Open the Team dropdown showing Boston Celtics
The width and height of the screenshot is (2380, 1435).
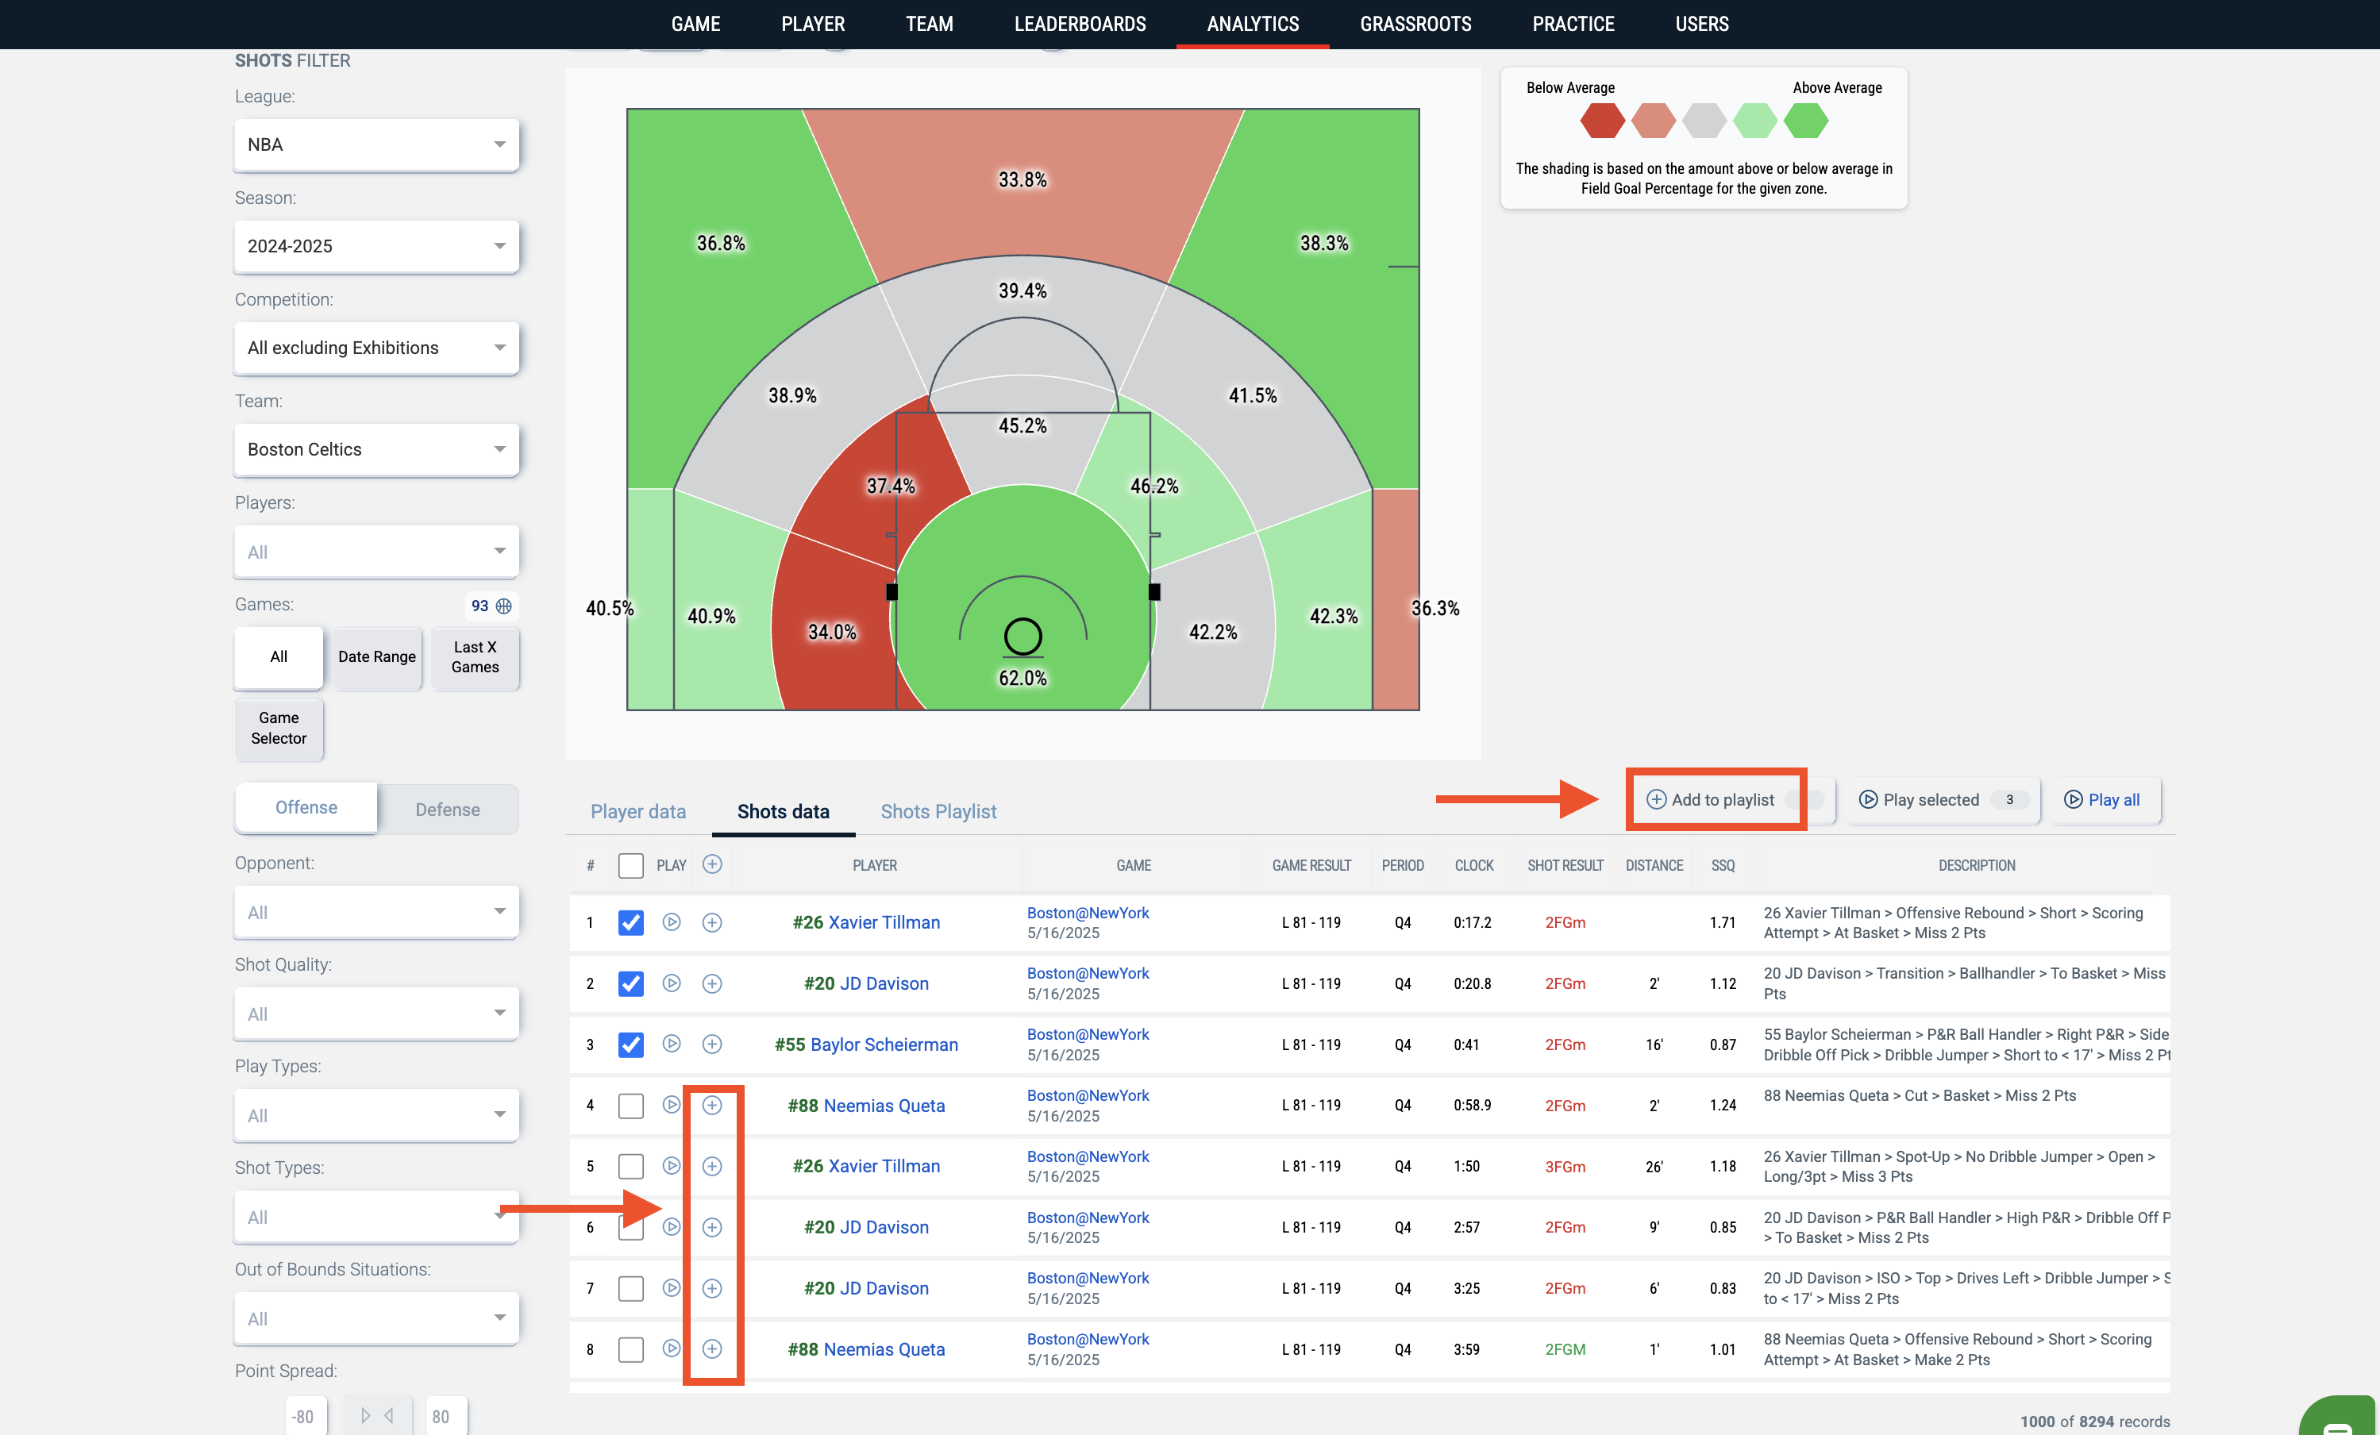pos(375,449)
